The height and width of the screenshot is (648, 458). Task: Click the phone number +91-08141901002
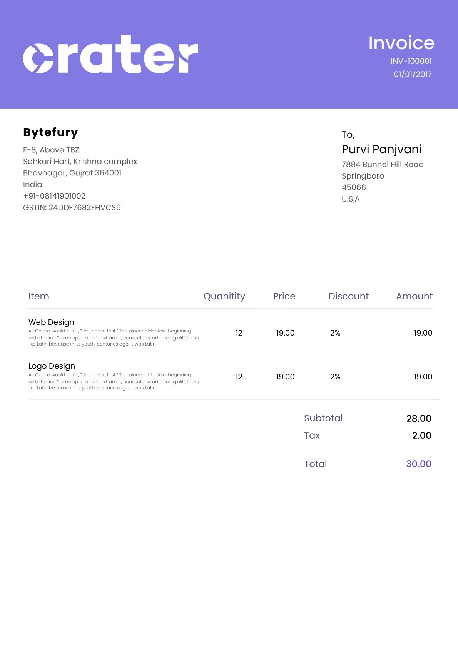(54, 196)
